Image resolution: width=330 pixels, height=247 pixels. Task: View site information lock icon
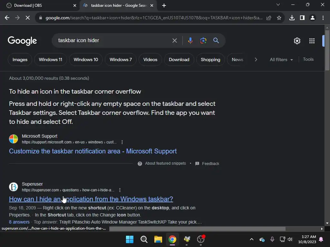(41, 18)
